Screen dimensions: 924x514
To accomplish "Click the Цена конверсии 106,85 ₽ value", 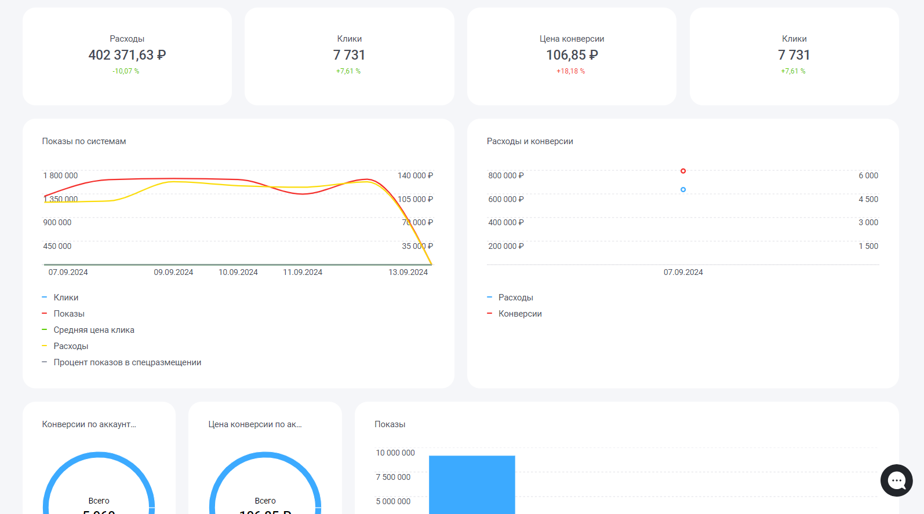I will 572,55.
